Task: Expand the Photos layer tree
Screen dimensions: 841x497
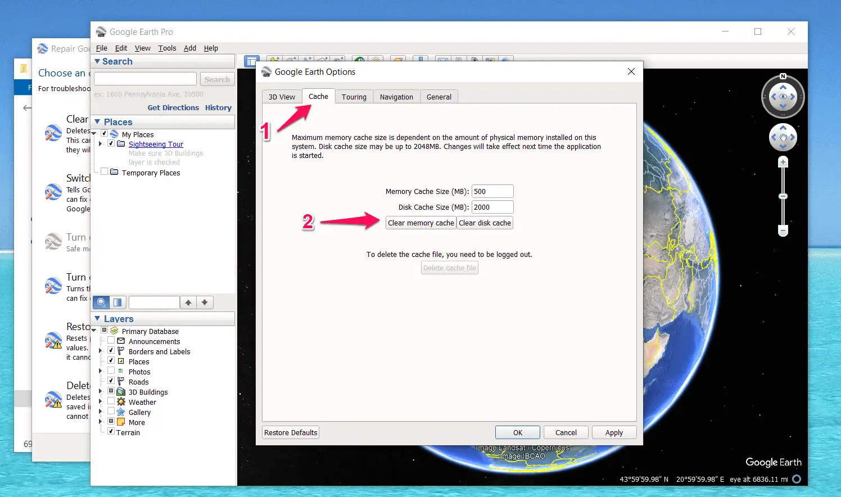Action: click(101, 372)
